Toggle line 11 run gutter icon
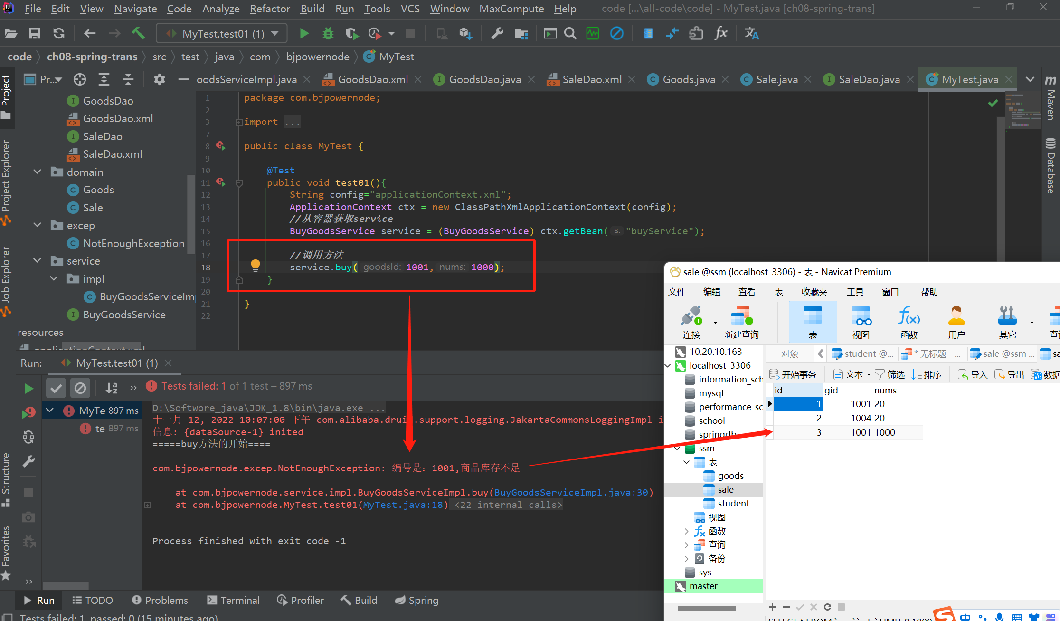Screen dimensions: 1060x621 [x=221, y=182]
